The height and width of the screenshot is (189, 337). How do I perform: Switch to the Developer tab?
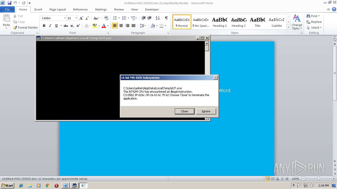[152, 9]
